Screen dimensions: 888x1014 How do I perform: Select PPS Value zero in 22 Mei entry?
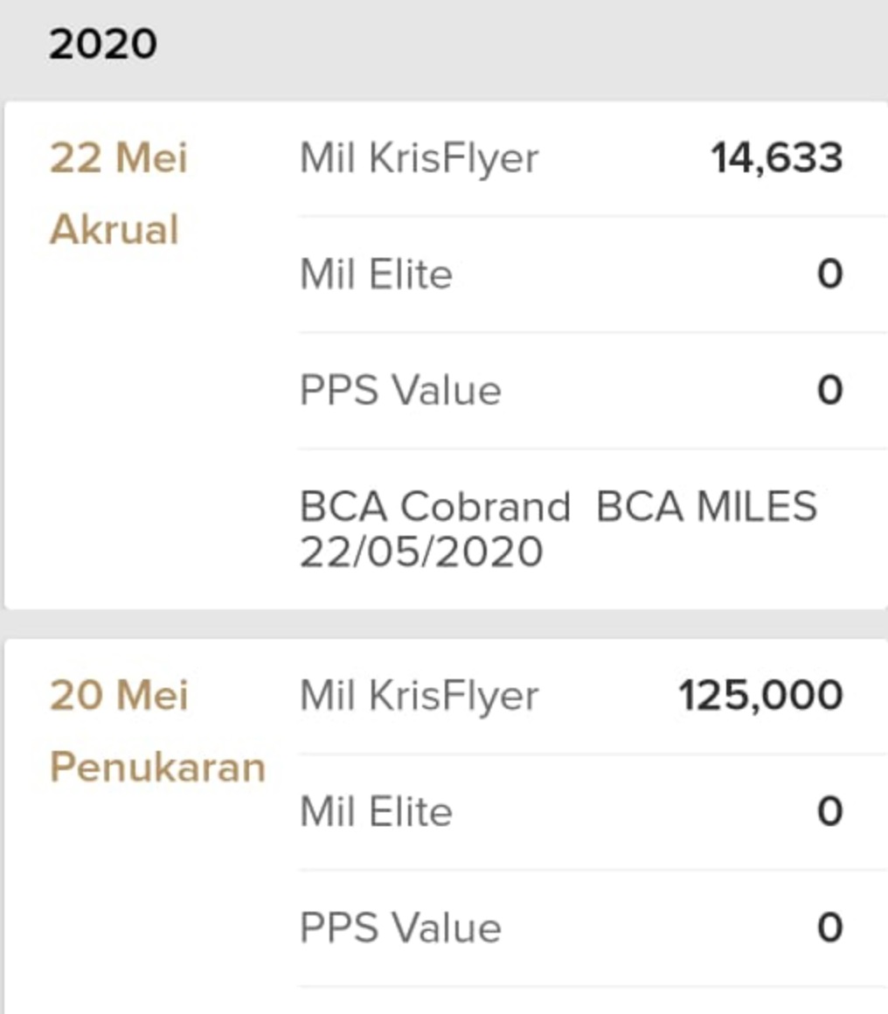829,391
